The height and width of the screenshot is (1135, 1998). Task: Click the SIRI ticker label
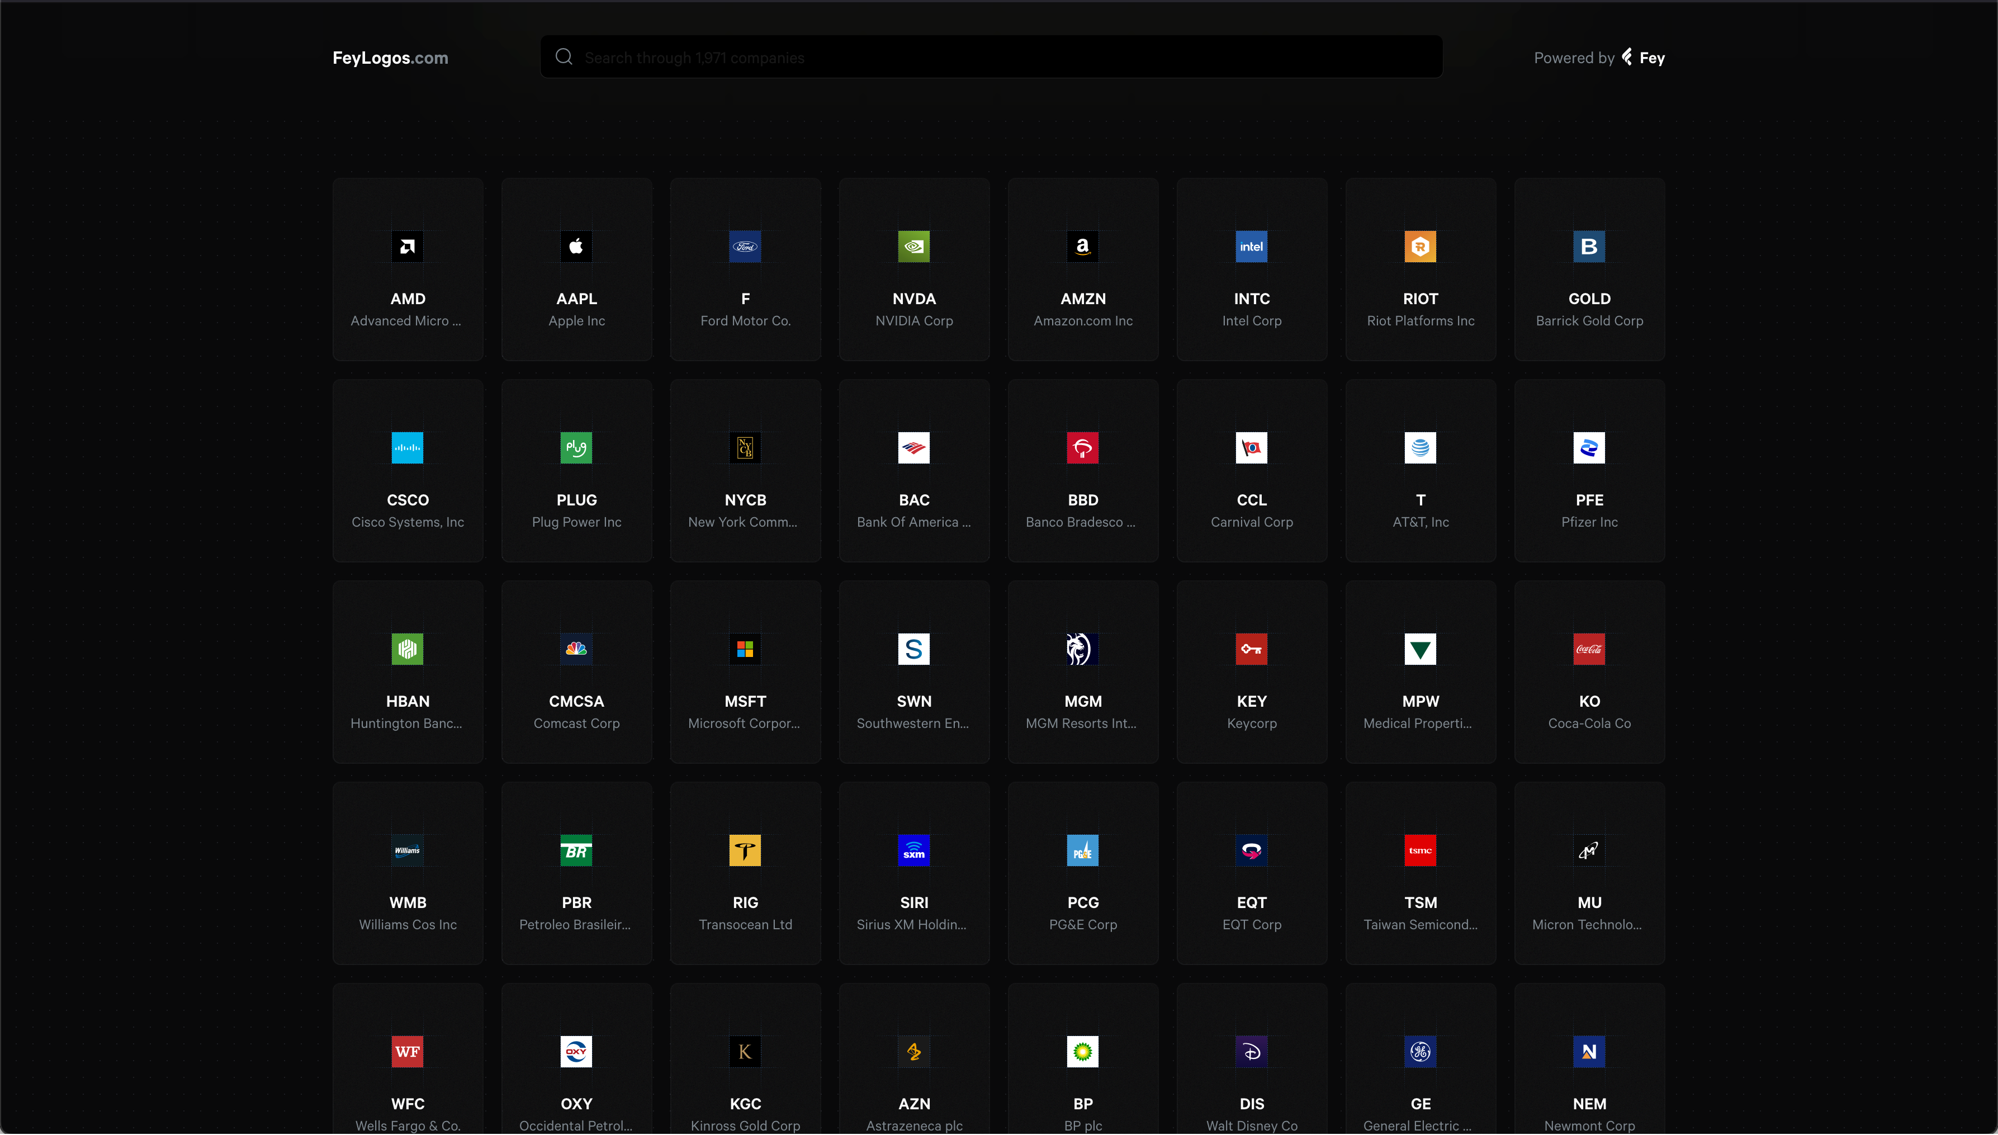(x=914, y=902)
